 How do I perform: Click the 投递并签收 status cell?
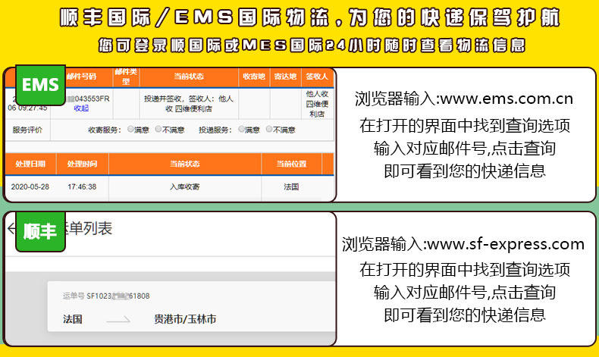189,104
